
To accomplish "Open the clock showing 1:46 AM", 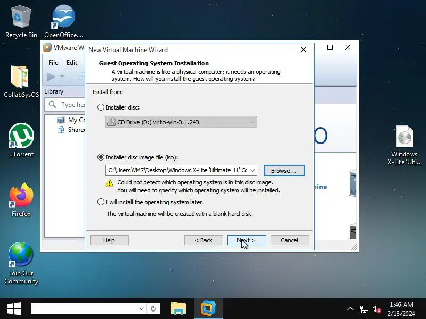I will point(402,309).
